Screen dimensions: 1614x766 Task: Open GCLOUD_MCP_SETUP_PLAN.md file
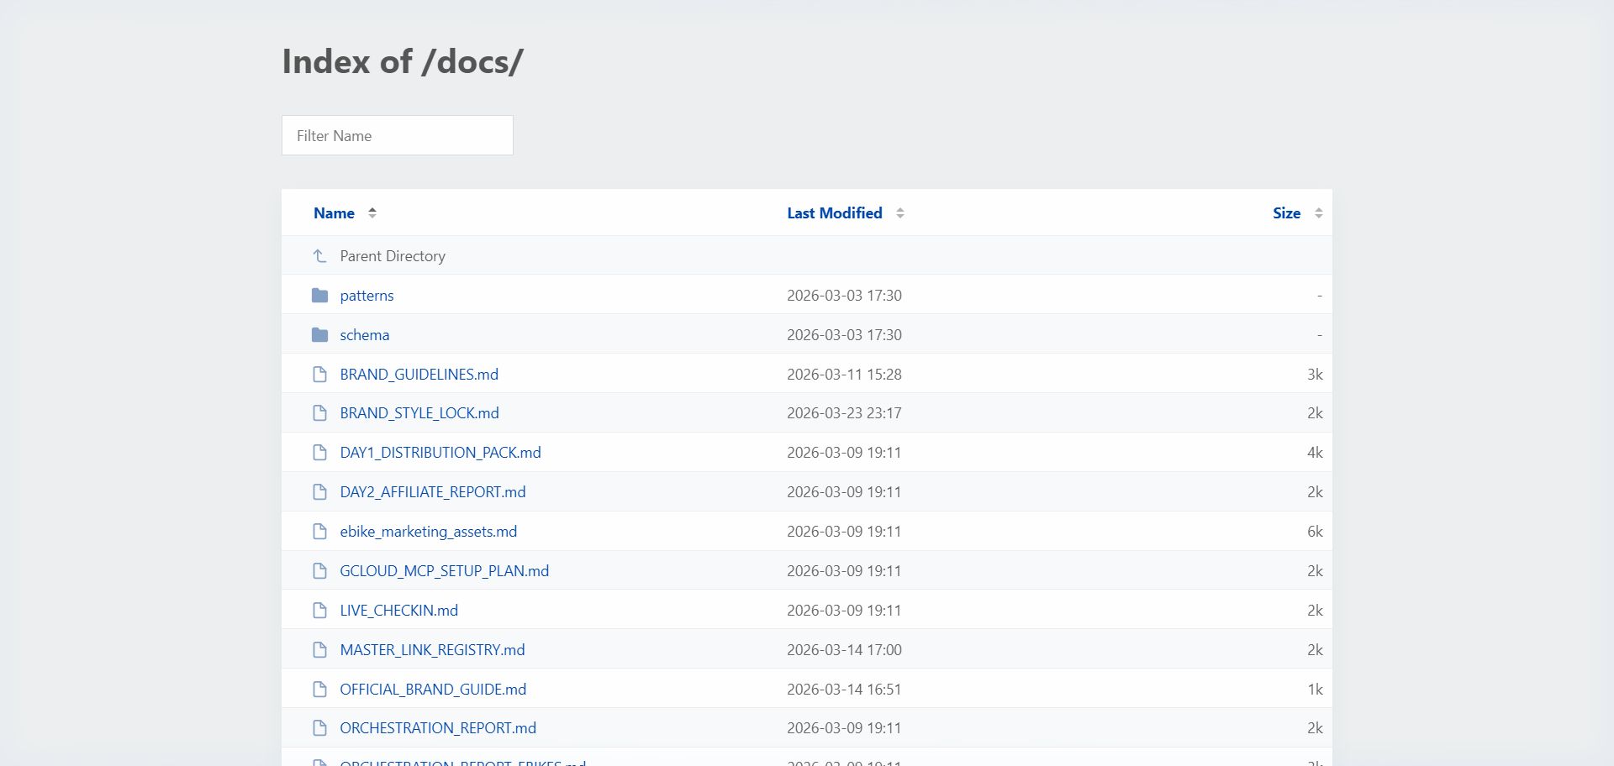444,571
